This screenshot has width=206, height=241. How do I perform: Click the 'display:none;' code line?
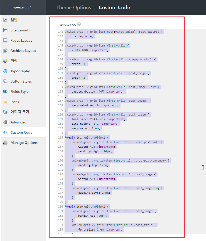(82, 36)
